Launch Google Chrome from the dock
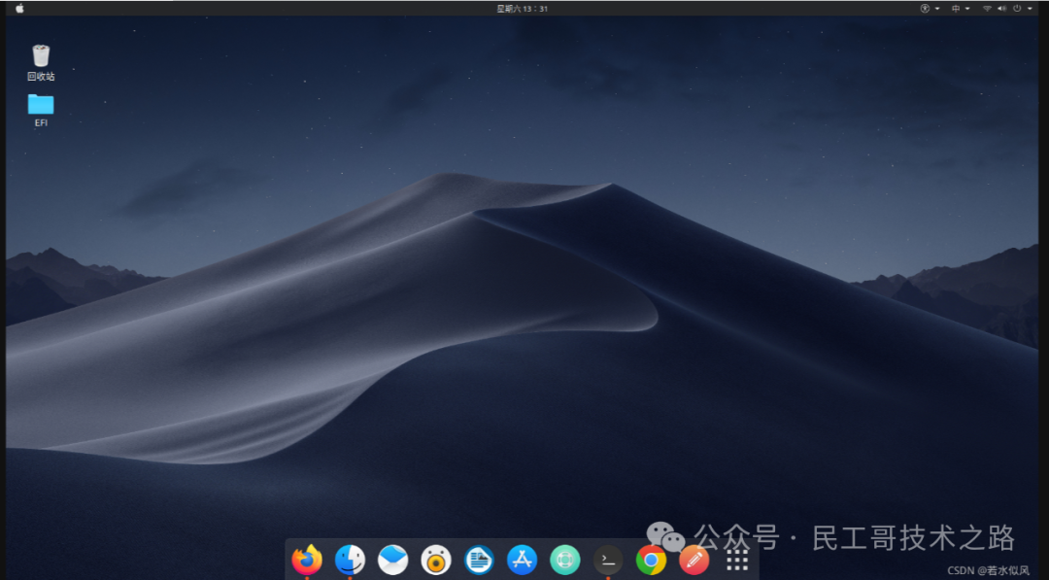1049x580 pixels. (x=651, y=560)
